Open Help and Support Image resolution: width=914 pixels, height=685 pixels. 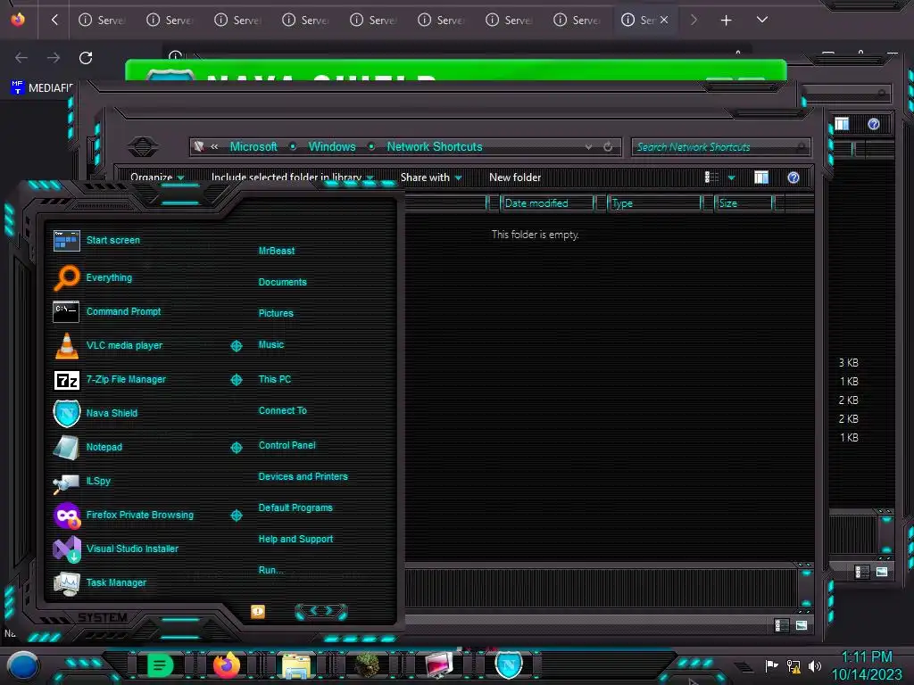(x=295, y=540)
